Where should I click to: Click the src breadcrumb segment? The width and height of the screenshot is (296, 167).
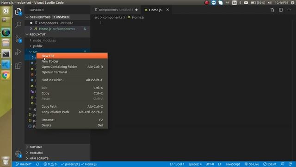pos(97,18)
